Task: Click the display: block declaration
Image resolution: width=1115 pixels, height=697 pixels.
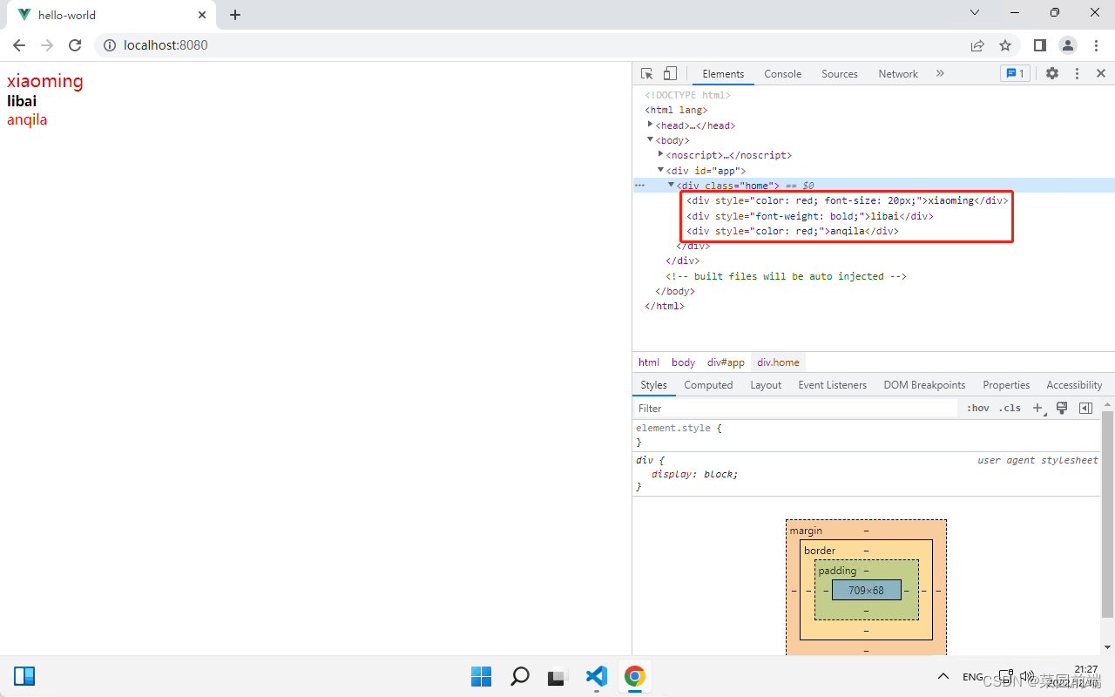Action: (x=694, y=474)
